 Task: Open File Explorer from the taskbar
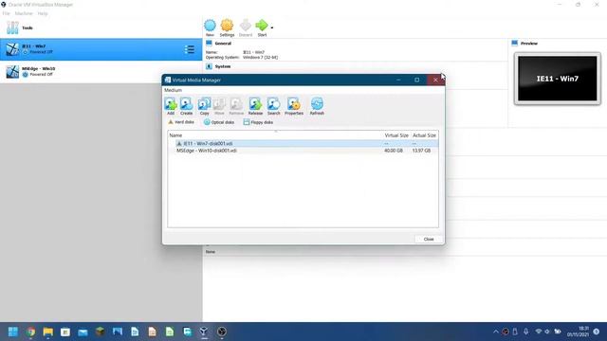click(x=48, y=332)
